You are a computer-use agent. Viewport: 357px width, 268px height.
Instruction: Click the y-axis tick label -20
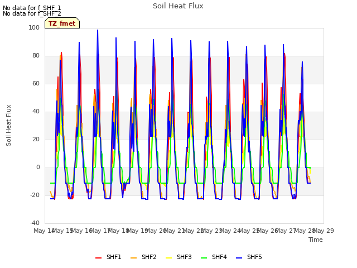(x=35, y=195)
